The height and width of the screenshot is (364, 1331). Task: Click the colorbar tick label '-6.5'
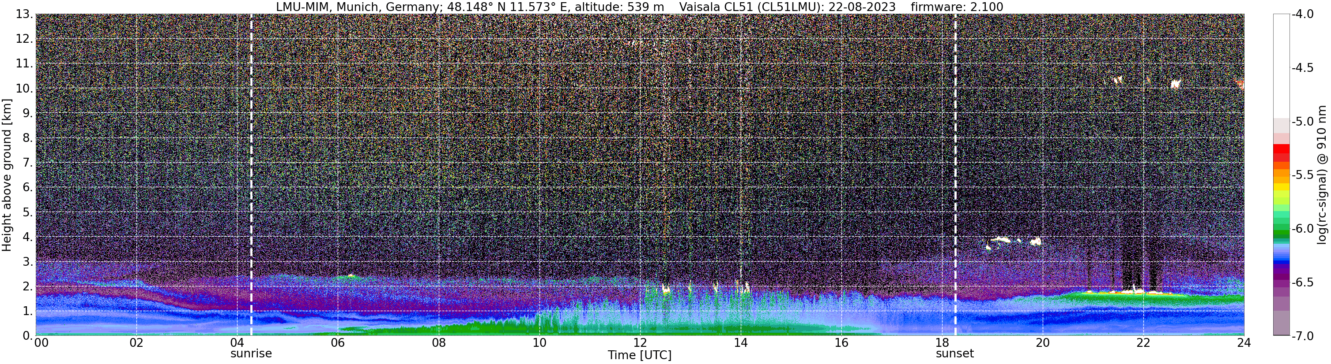tap(1303, 282)
